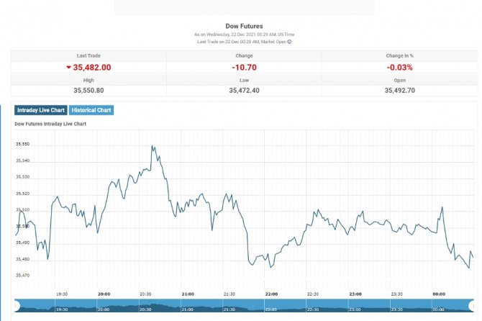Viewport: 482px width, 321px height.
Task: Click the Last Trade value 35,482.00
Action: pyautogui.click(x=92, y=68)
